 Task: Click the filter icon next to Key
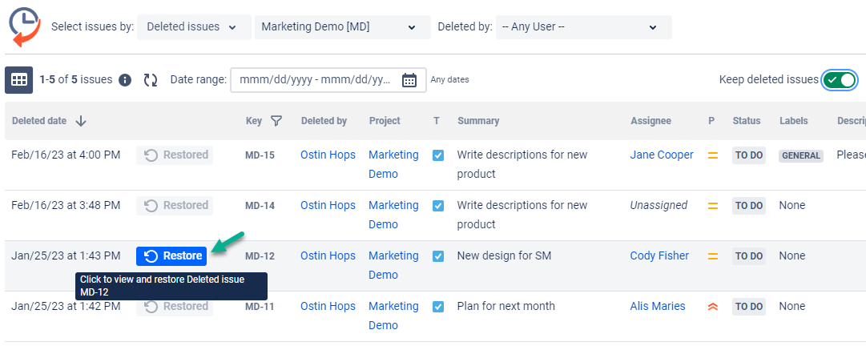(x=276, y=121)
